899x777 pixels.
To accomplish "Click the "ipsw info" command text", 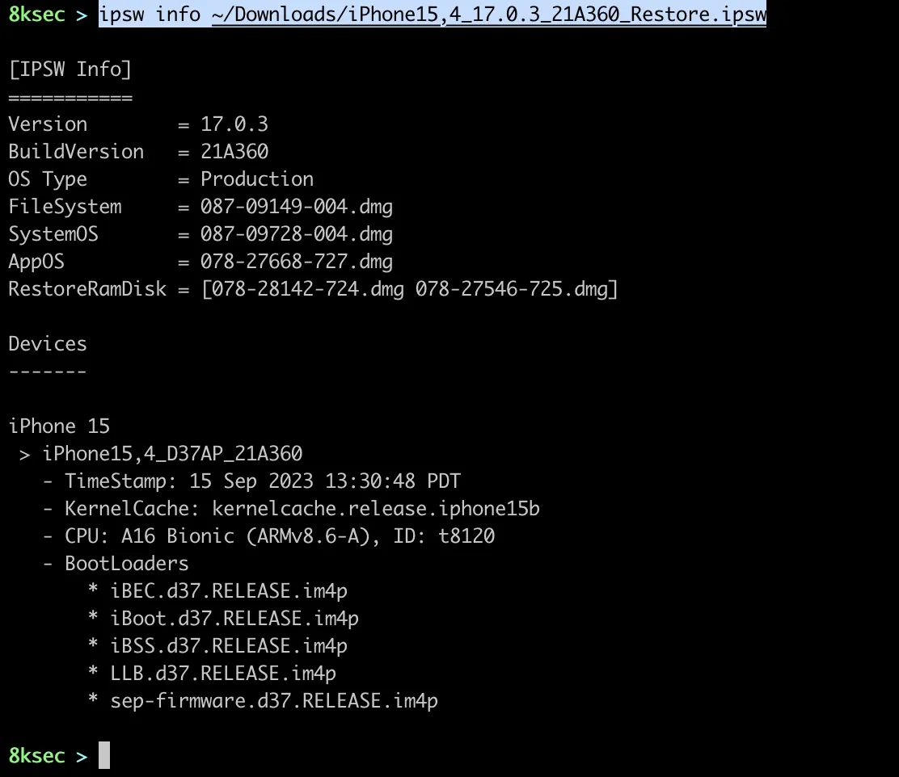I will pos(150,15).
